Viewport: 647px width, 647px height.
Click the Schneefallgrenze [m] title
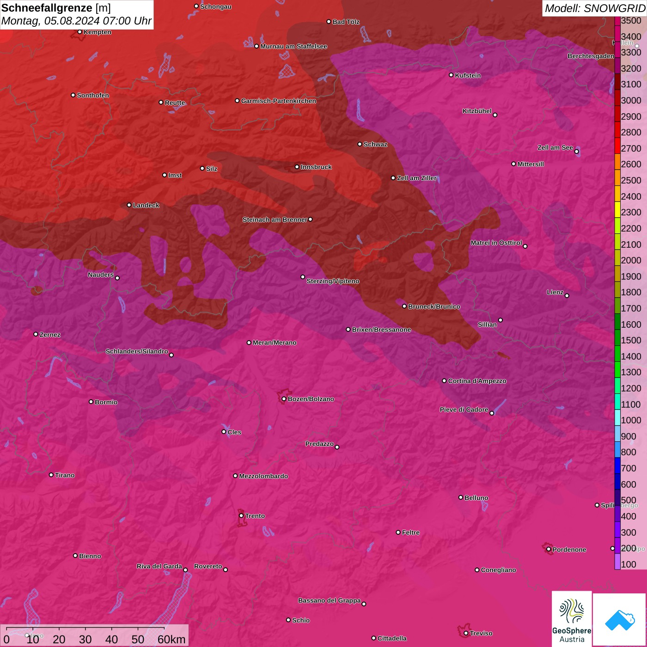pyautogui.click(x=56, y=8)
